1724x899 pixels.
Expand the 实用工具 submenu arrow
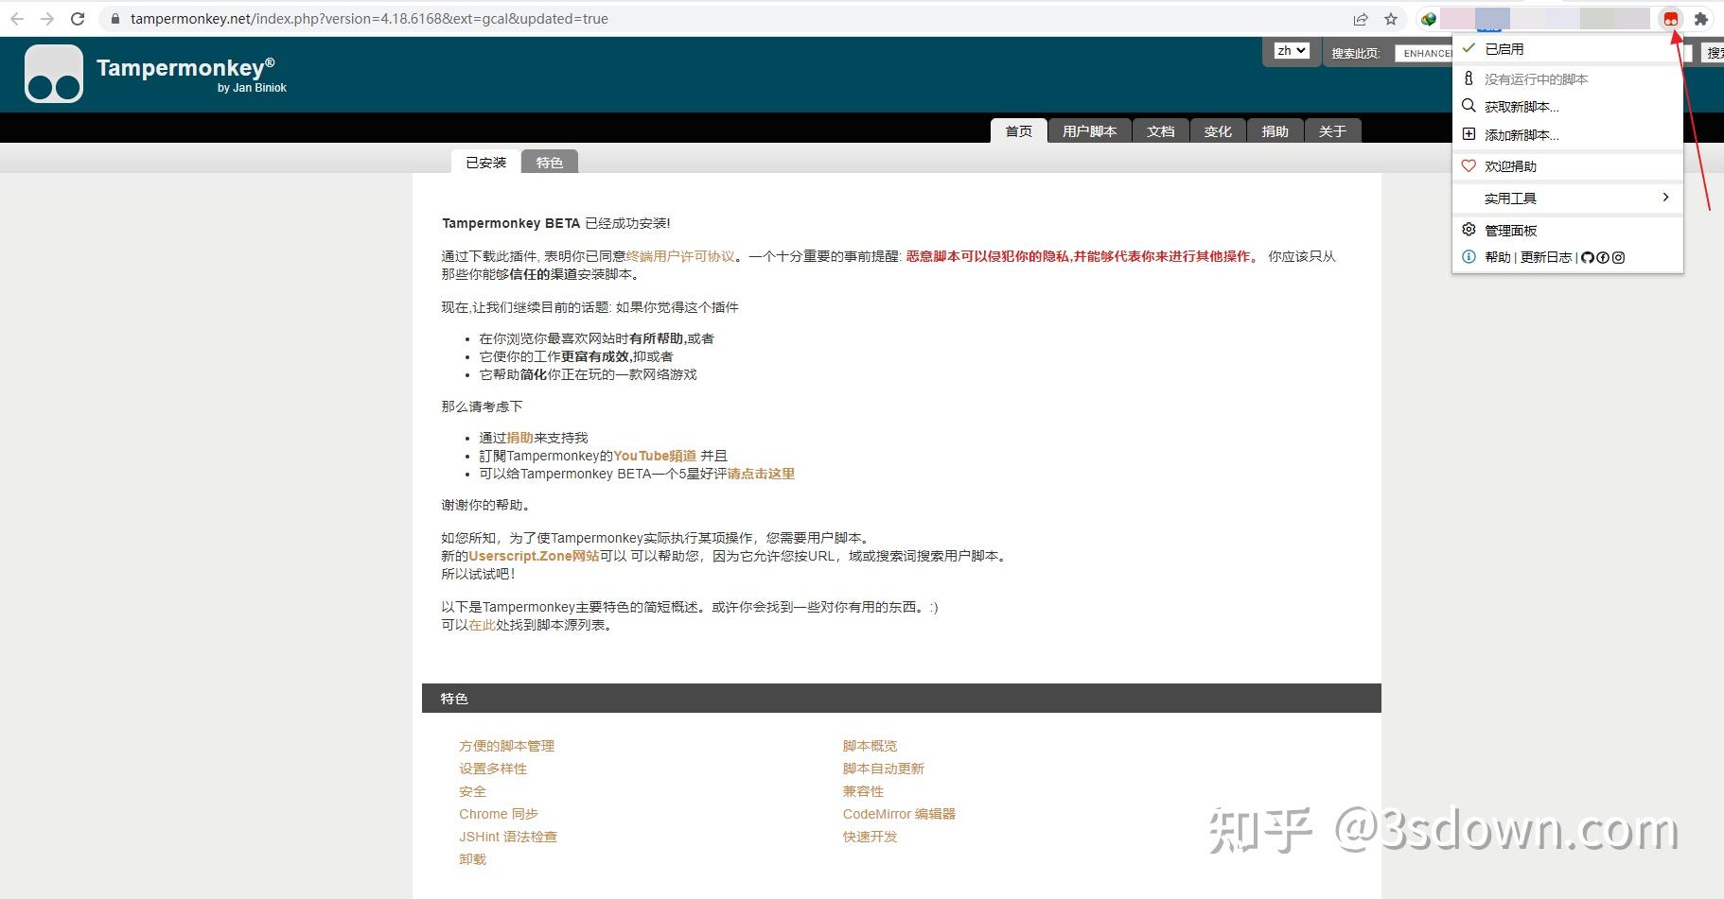(1665, 198)
